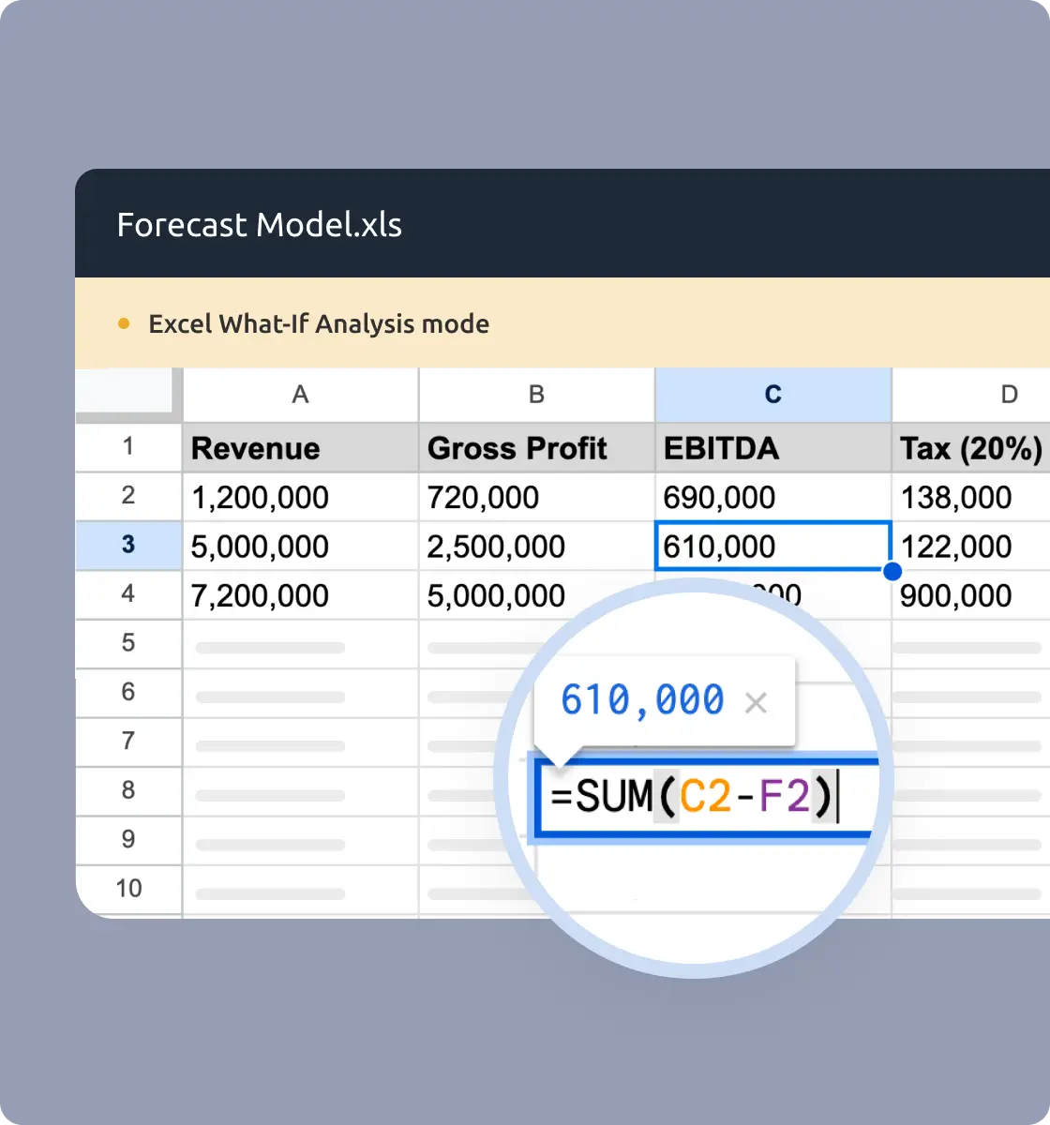Select cell containing 2,500,000
The height and width of the screenshot is (1125, 1050).
[536, 547]
